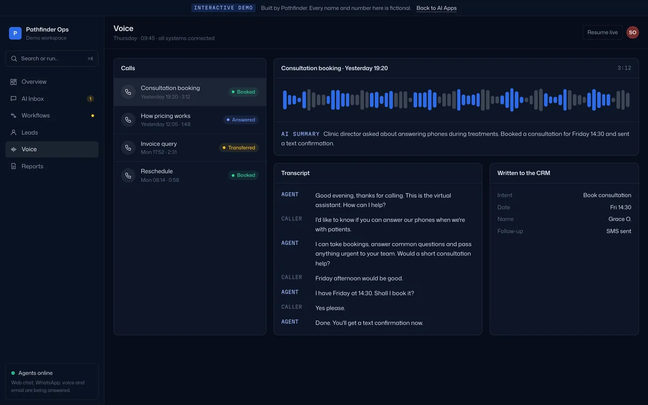Click the Transcript panel heading
The height and width of the screenshot is (405, 648).
(296, 173)
